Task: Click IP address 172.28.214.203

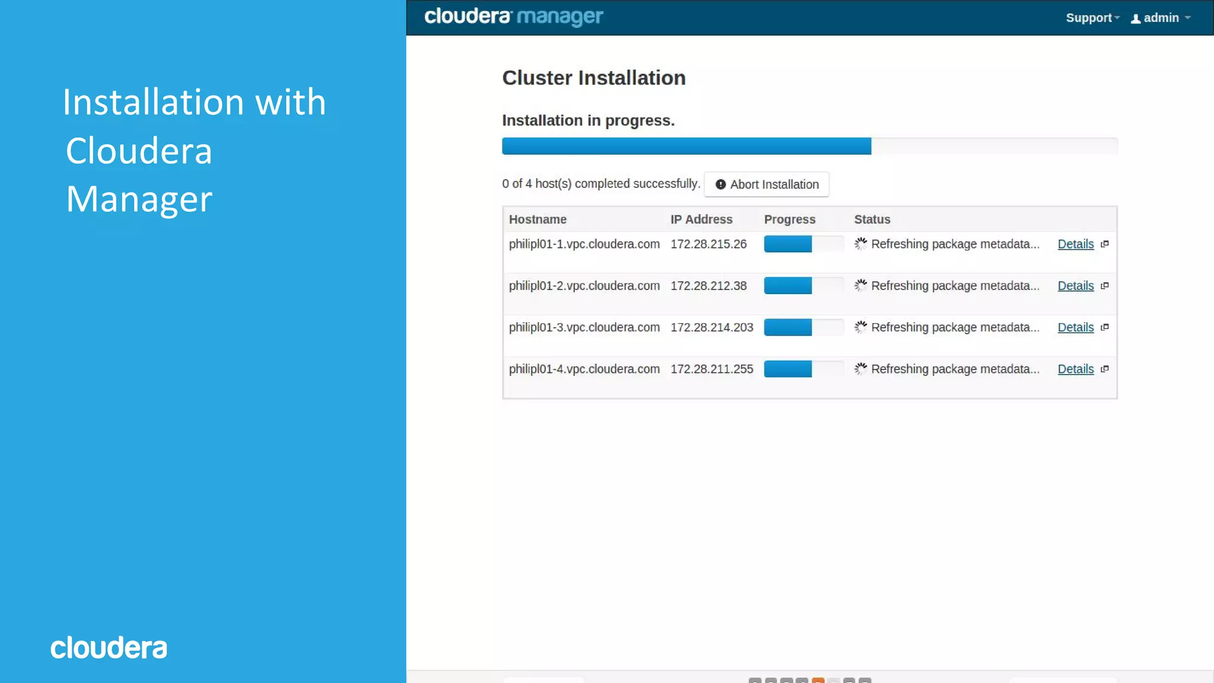Action: coord(712,327)
